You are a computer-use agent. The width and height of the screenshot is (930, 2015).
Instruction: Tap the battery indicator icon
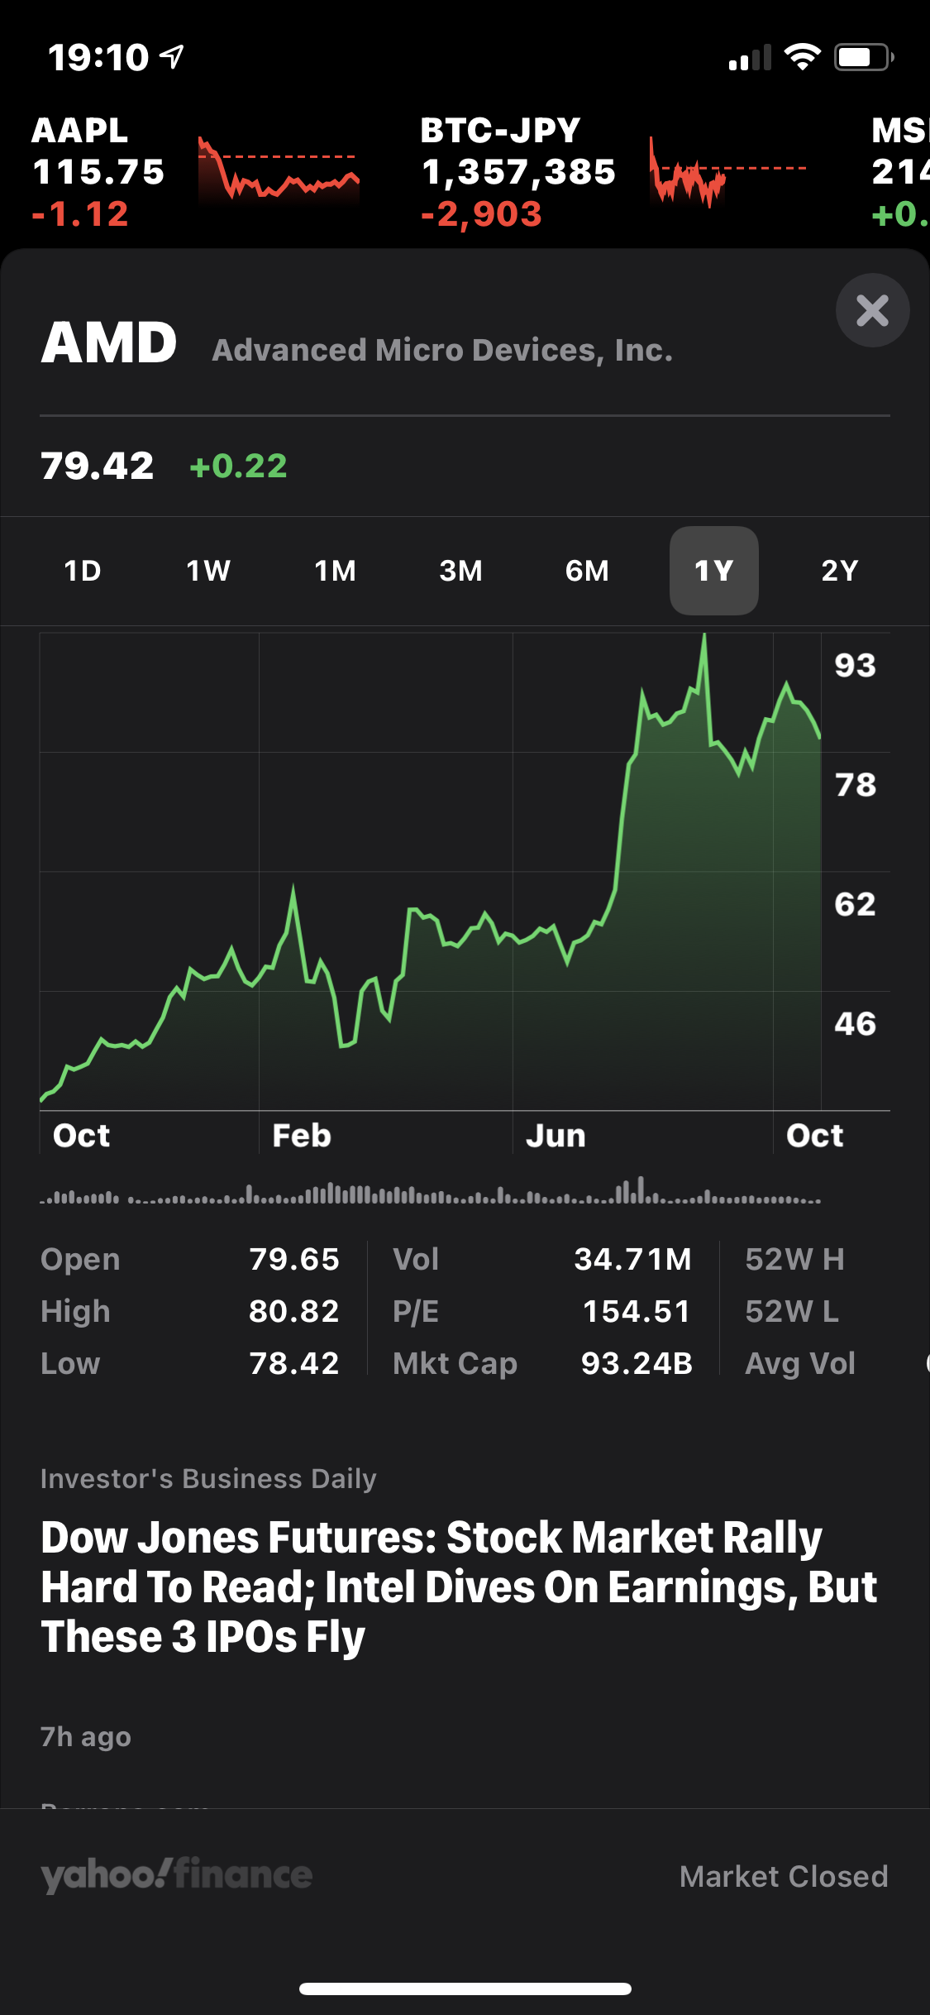(x=863, y=57)
